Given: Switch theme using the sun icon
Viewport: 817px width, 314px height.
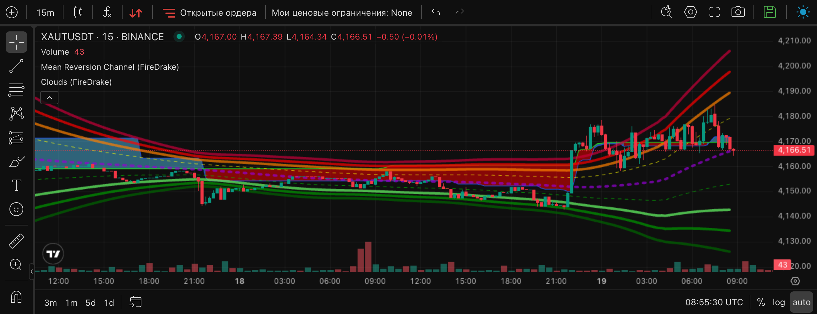Looking at the screenshot, I should [x=803, y=12].
